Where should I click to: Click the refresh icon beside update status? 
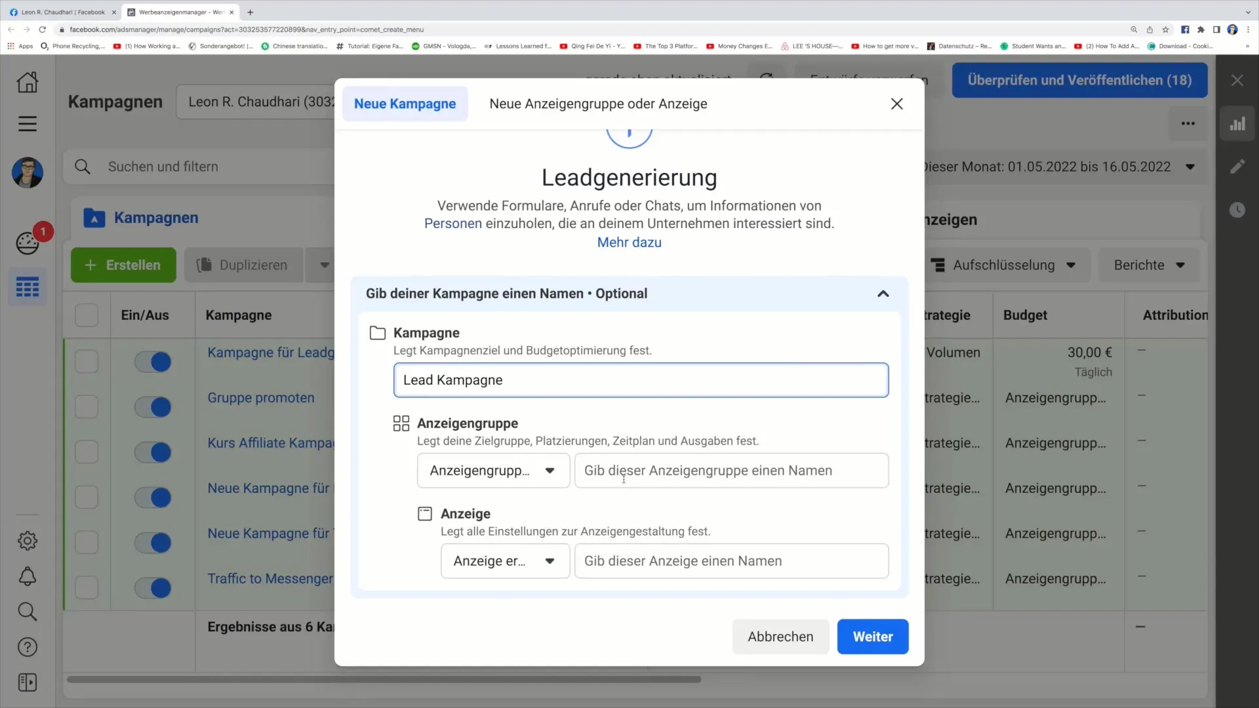[x=767, y=77]
